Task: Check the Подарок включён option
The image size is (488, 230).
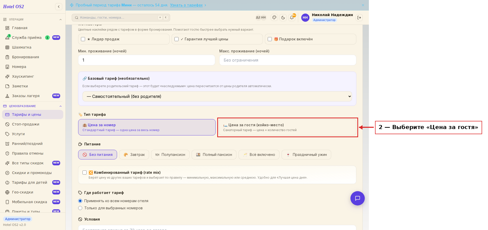Action: (x=270, y=39)
